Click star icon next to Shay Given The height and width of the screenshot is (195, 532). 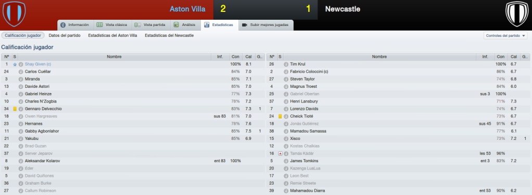tap(15, 64)
